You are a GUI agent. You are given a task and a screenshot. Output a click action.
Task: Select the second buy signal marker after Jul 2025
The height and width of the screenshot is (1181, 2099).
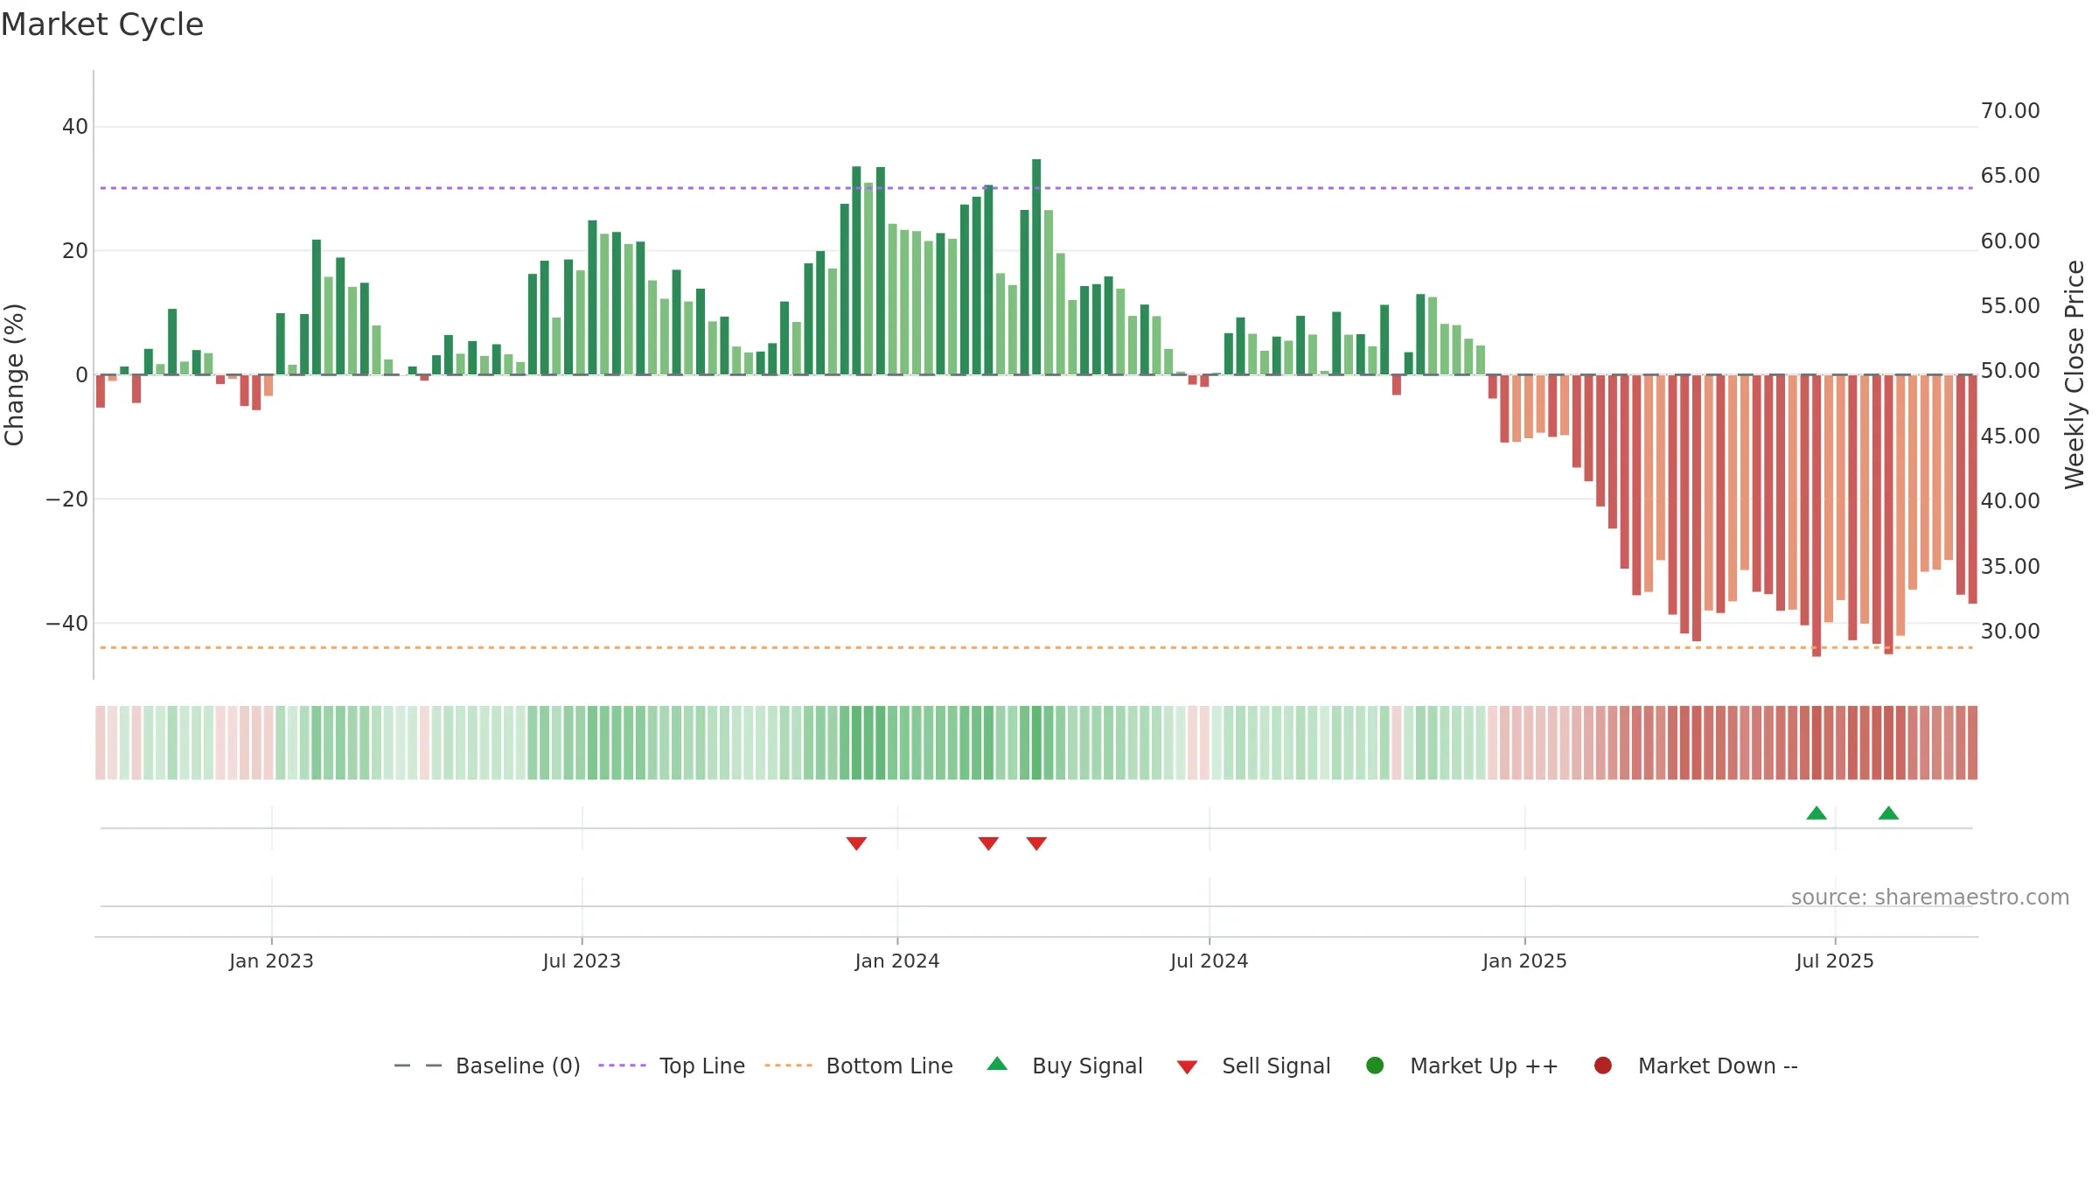coord(1888,813)
